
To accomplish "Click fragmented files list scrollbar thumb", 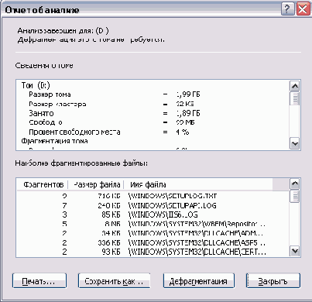I will 295,197.
